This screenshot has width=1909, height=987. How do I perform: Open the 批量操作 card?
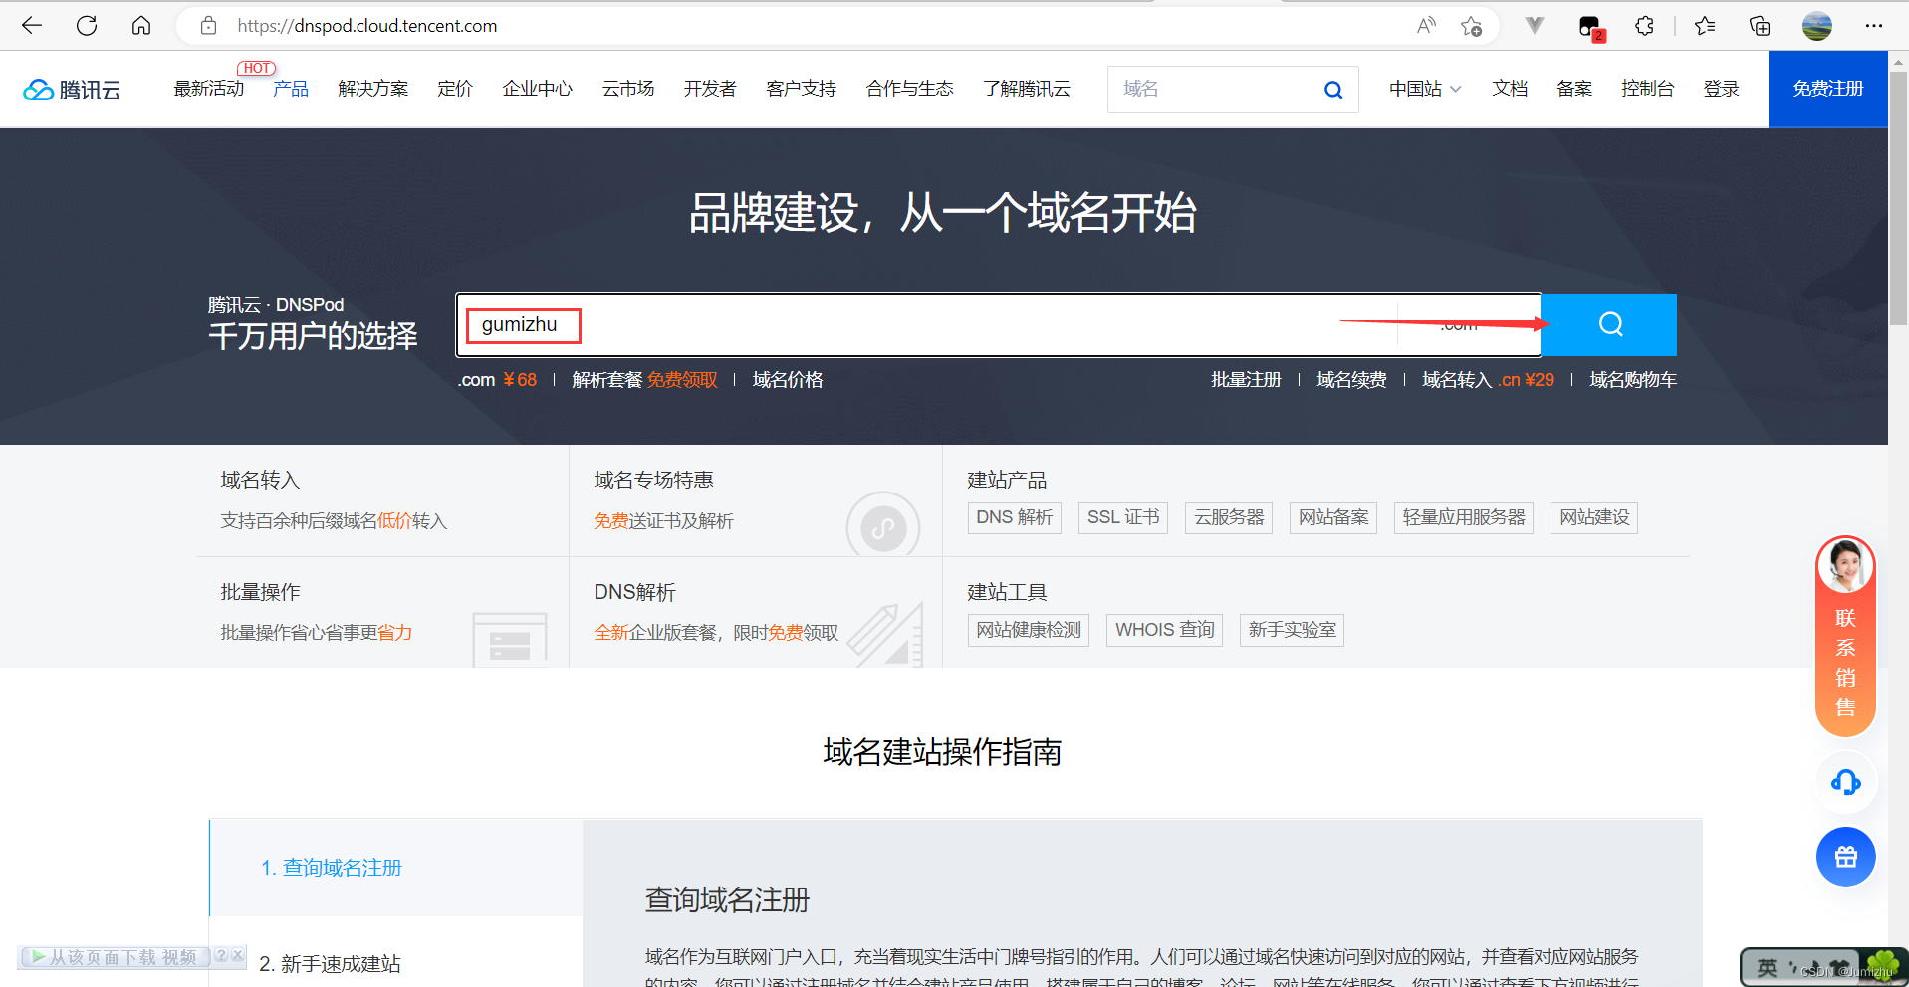(x=383, y=612)
